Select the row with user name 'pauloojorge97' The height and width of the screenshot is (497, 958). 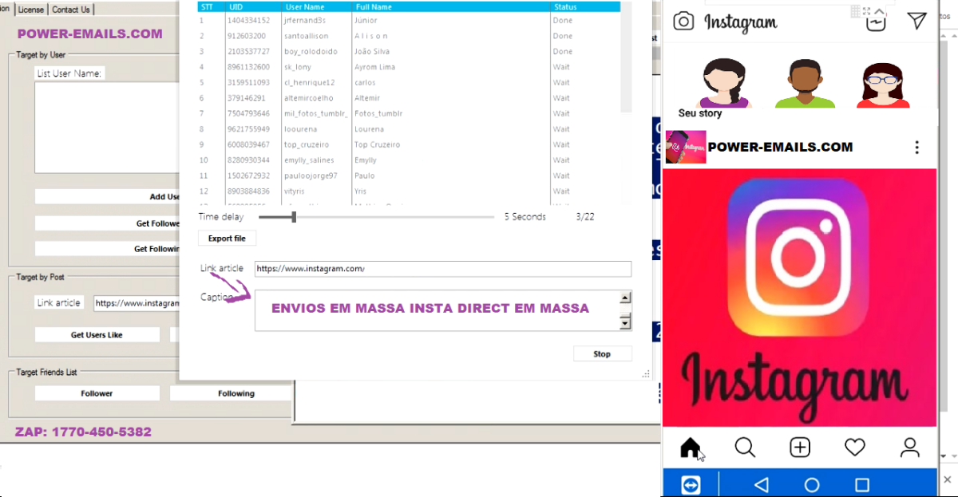410,176
